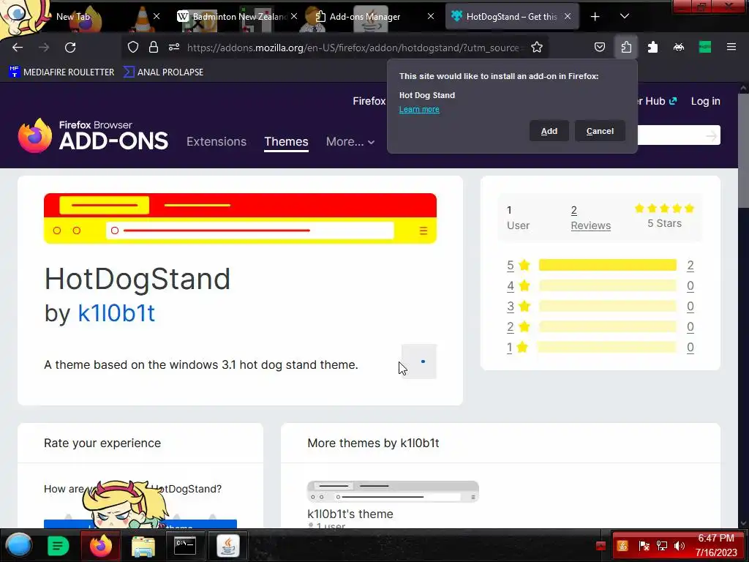Filter reviews by 3 star rating
The width and height of the screenshot is (749, 562).
coord(519,307)
